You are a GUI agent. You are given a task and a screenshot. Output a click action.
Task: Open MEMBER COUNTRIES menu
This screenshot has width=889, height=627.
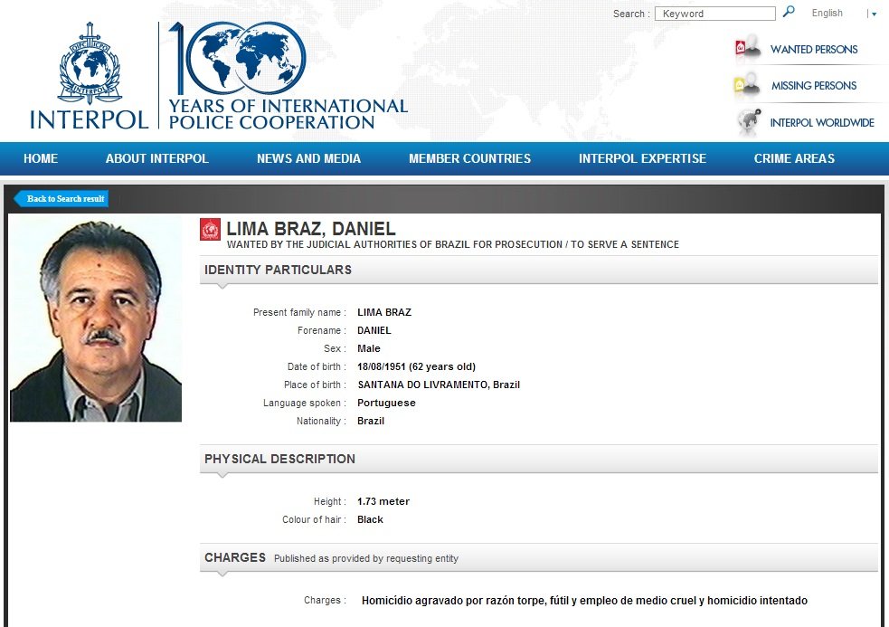click(470, 158)
